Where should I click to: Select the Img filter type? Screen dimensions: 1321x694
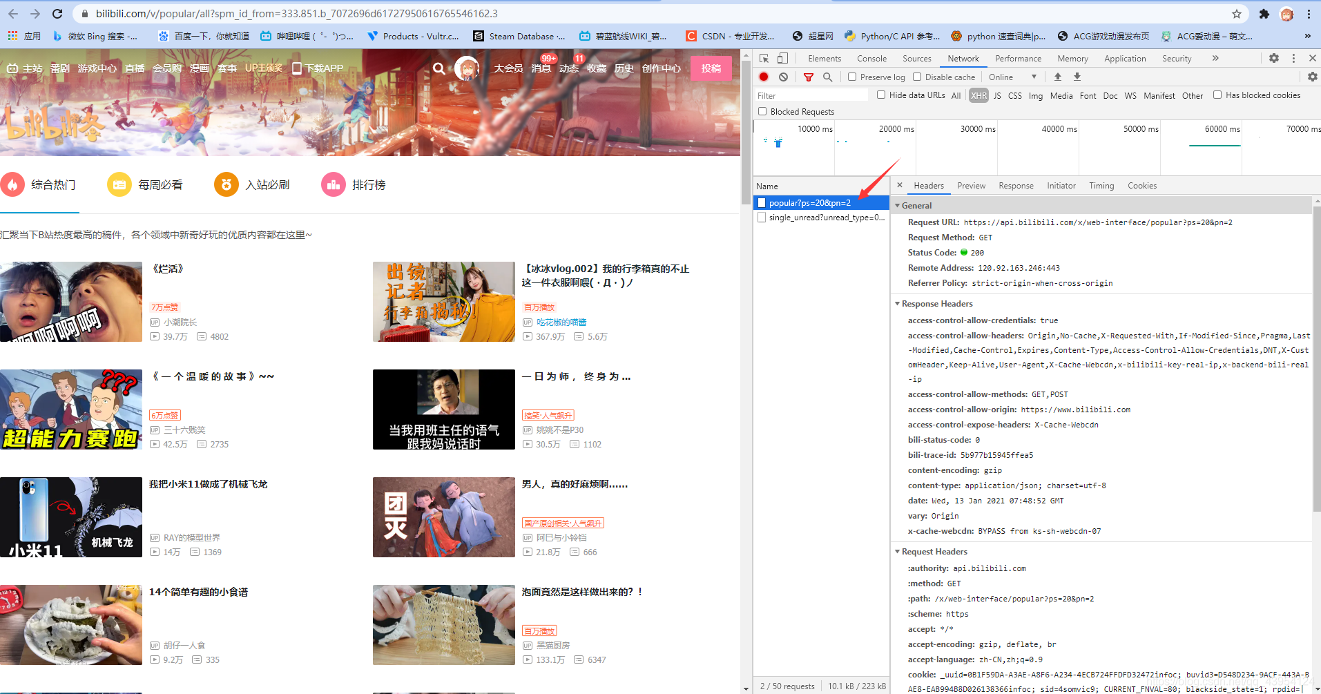coord(1036,95)
